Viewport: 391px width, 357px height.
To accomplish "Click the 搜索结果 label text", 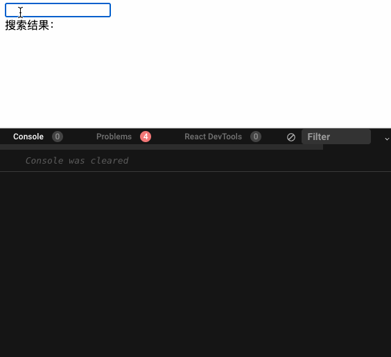I will (x=29, y=25).
